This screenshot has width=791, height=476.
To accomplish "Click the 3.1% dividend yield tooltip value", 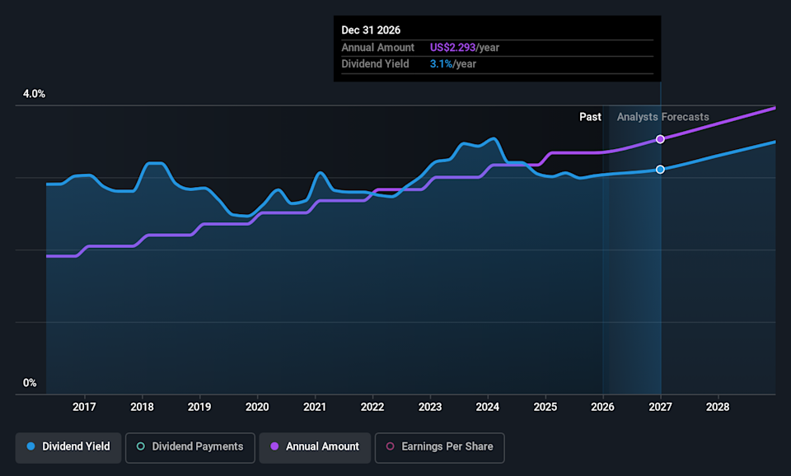I will coord(441,63).
